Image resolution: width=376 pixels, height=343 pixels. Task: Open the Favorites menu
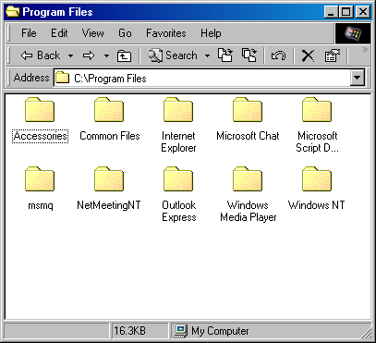(166, 33)
